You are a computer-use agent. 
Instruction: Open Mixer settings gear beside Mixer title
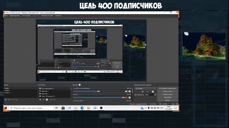(x=79, y=85)
